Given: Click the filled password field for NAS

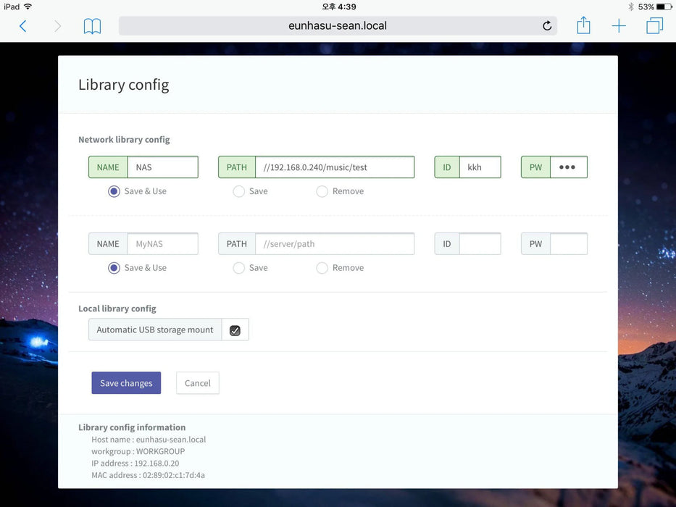Looking at the screenshot, I should click(568, 167).
